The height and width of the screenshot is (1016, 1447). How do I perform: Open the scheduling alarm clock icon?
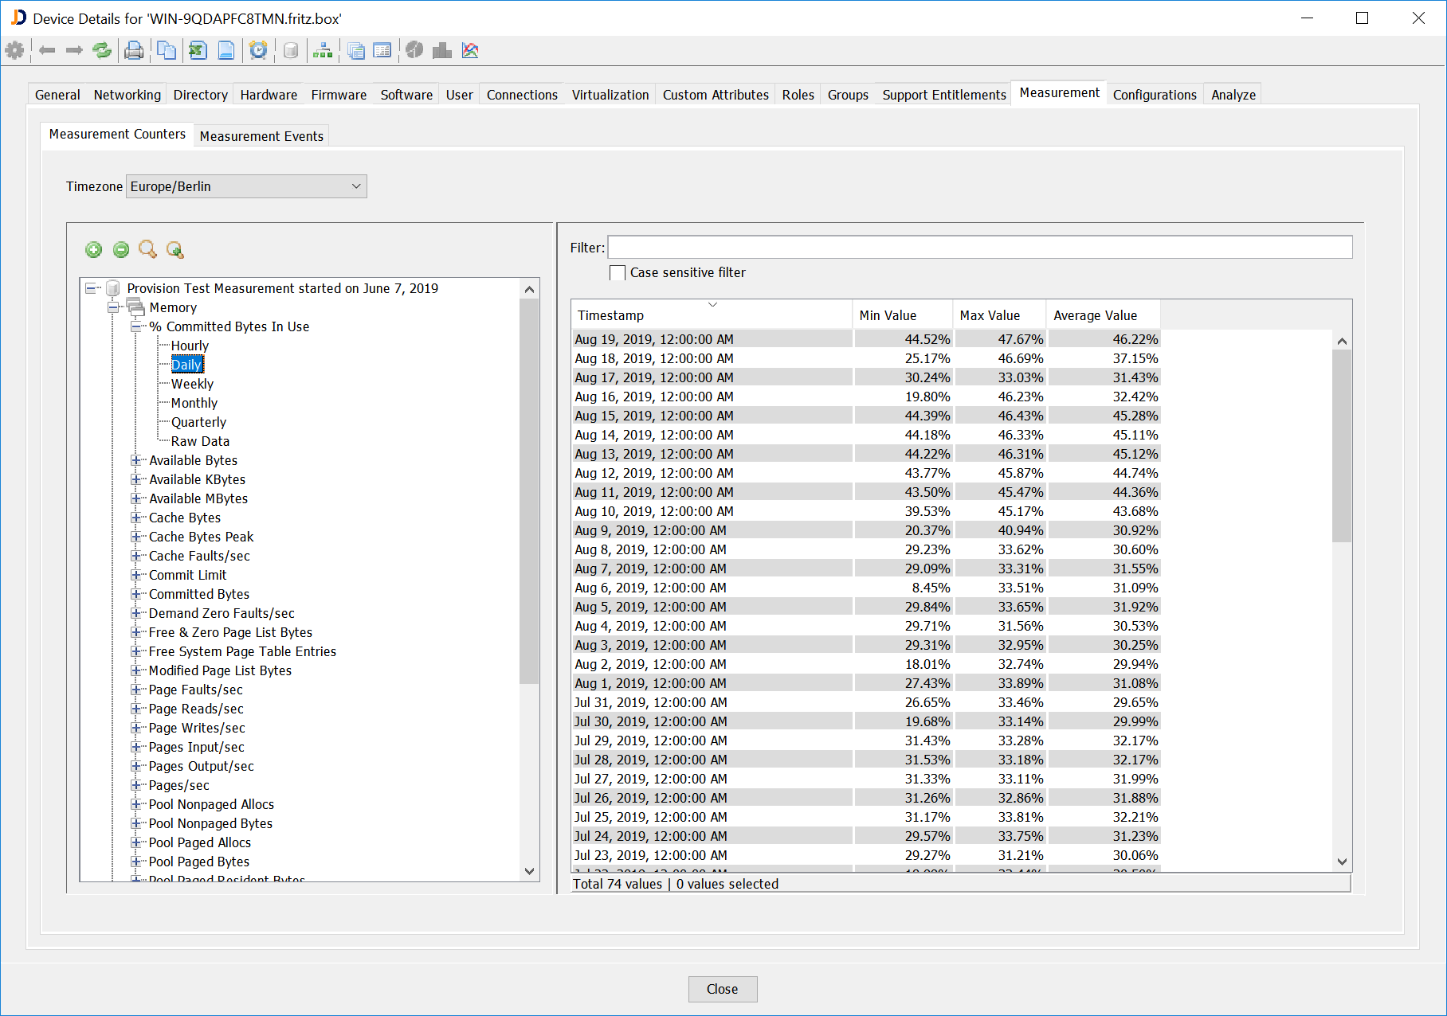[x=258, y=50]
